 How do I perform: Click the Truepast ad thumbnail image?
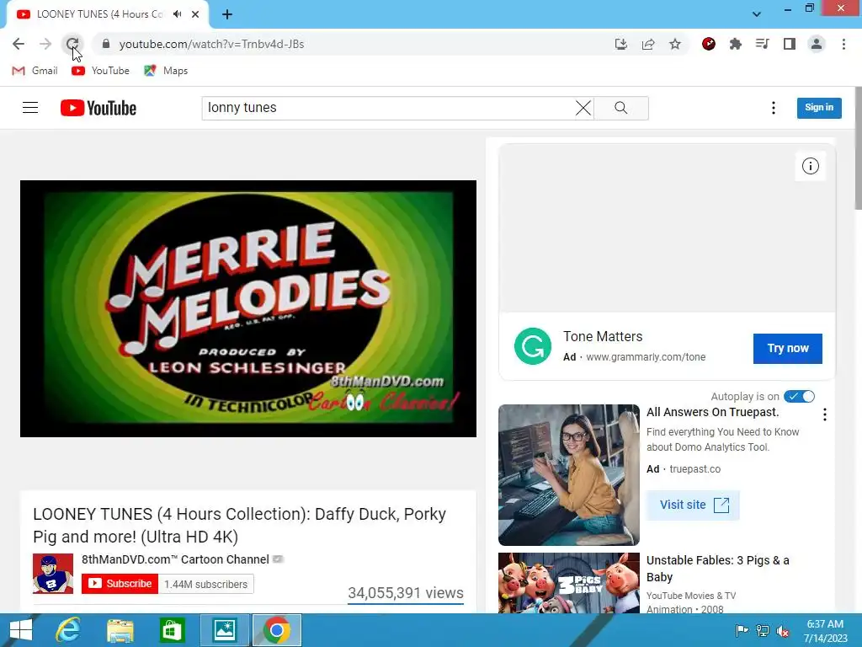tap(569, 475)
